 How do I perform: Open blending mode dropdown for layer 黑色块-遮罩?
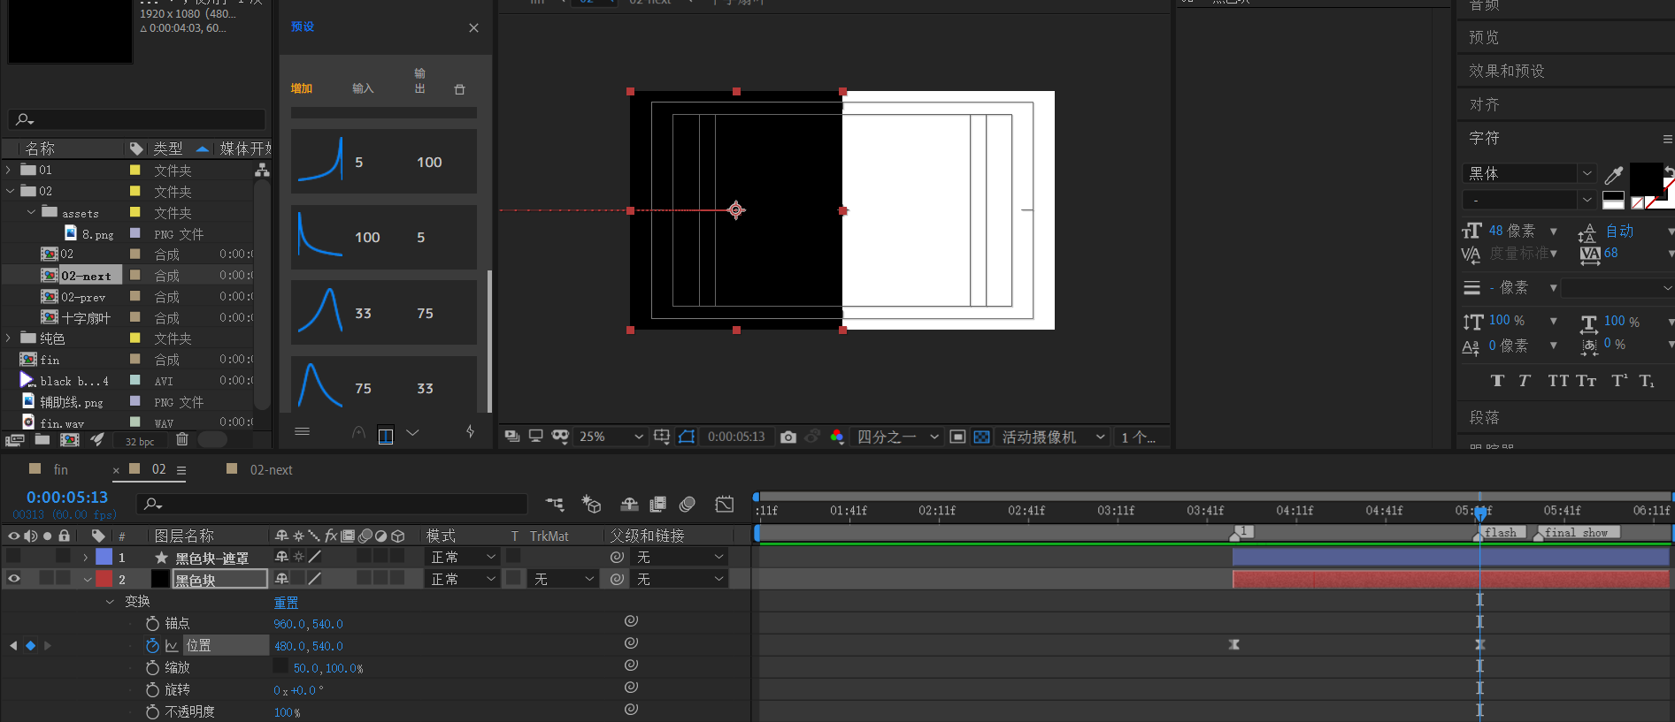463,557
